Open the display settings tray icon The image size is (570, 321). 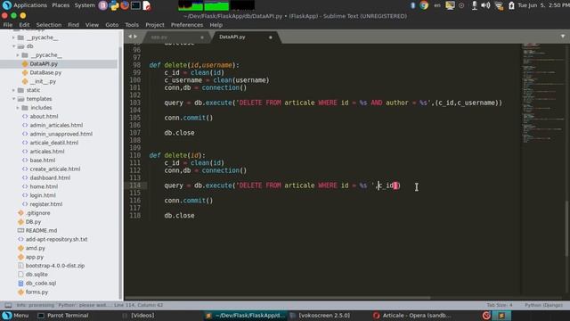pos(450,5)
